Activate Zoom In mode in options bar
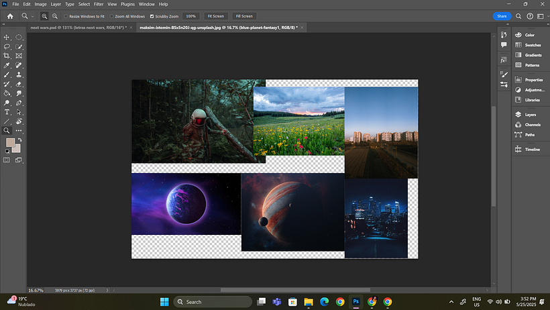This screenshot has width=550, height=310. (x=44, y=16)
